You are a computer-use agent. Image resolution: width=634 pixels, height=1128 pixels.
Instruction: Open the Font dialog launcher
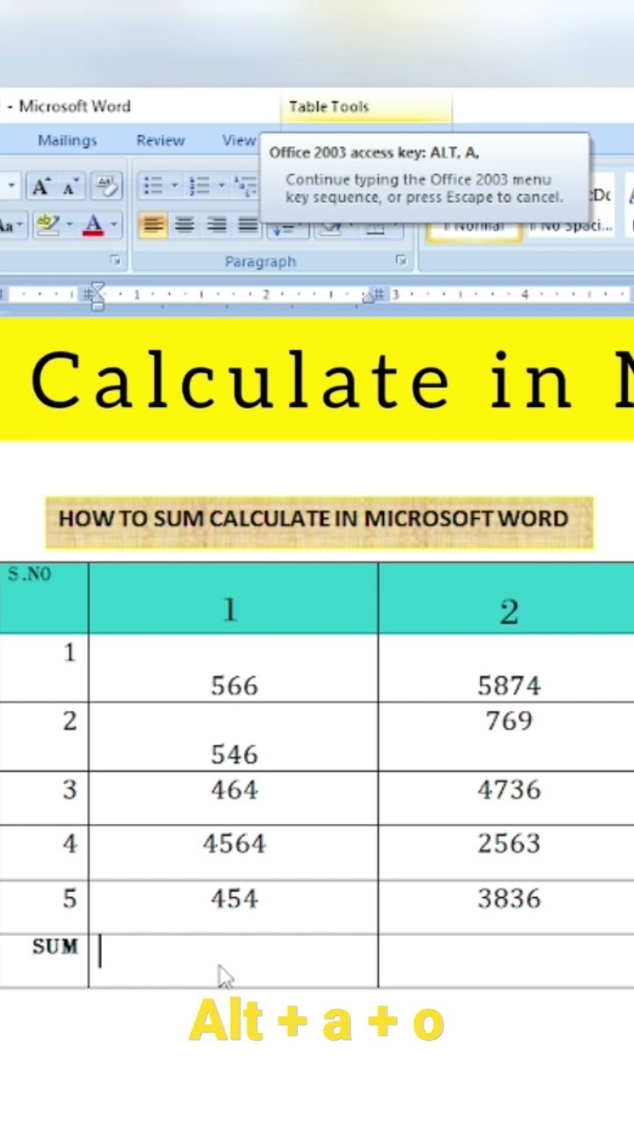pyautogui.click(x=114, y=260)
